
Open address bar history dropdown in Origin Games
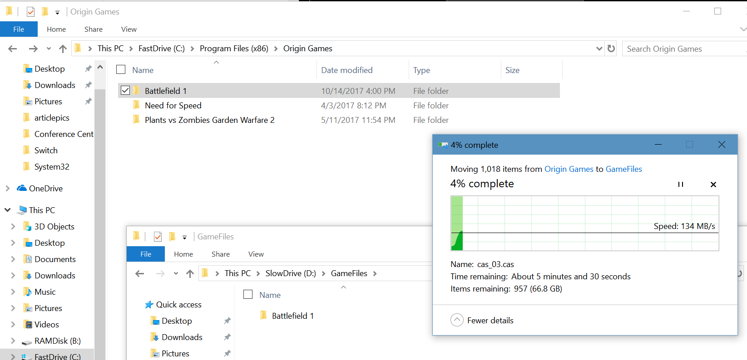599,49
